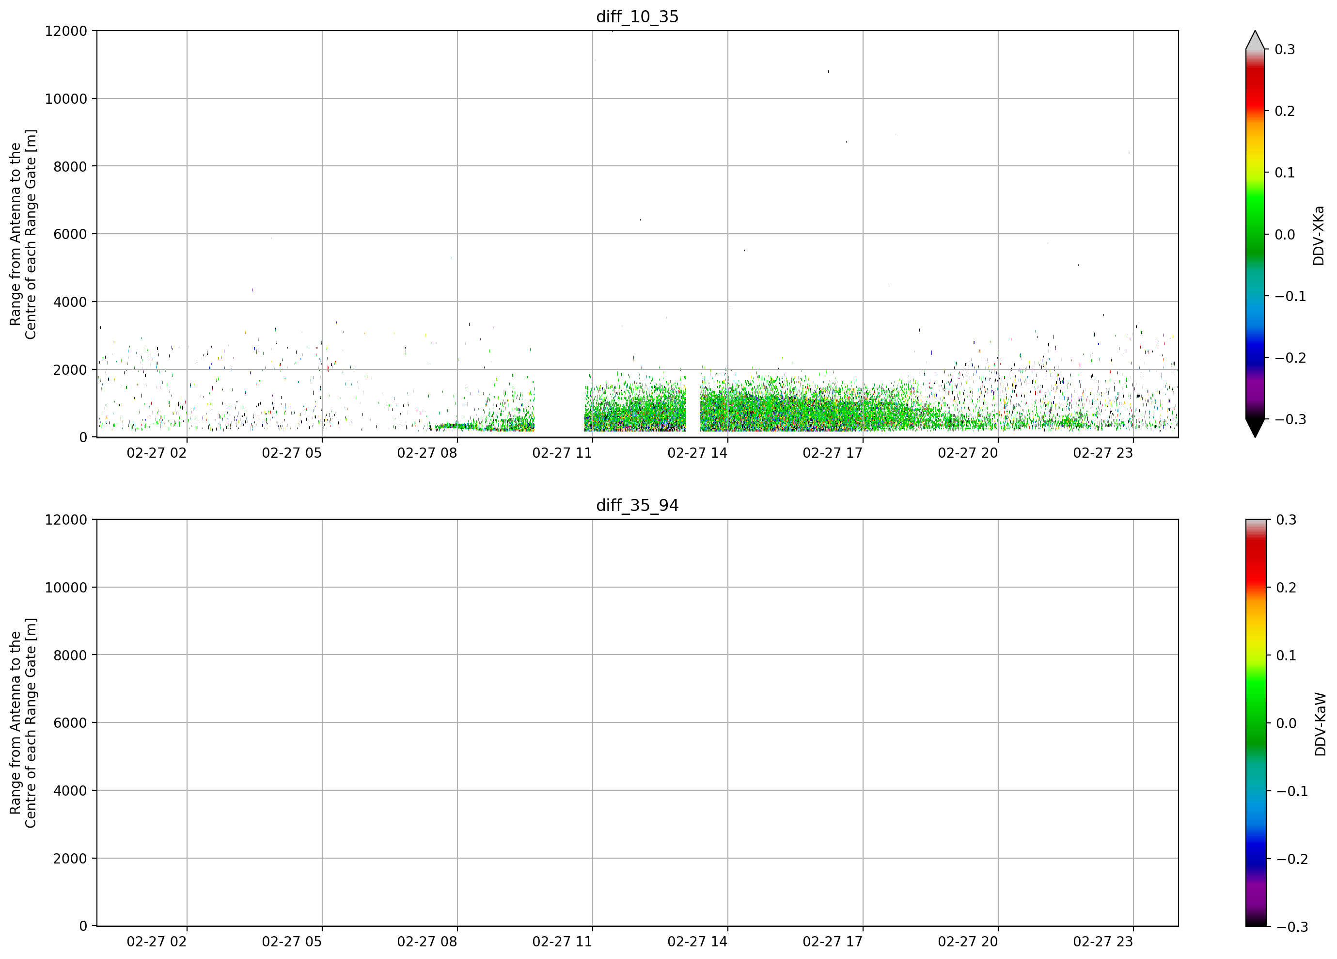
Task: Click the 6000 y-tick of diff_35_94 plot
Action: pyautogui.click(x=70, y=722)
